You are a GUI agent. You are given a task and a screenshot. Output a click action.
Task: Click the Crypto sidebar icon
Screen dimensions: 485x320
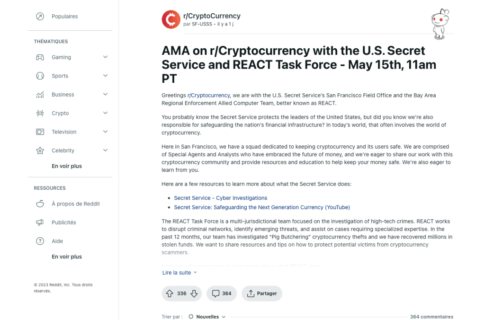pos(40,113)
